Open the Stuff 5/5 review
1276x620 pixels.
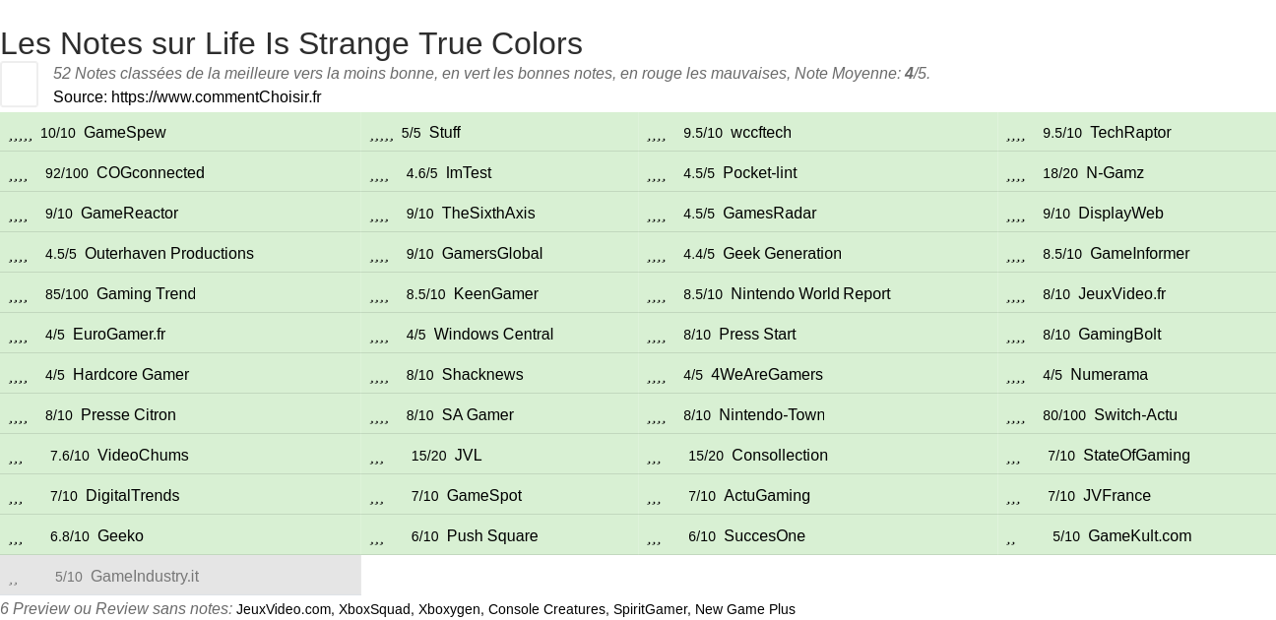pos(445,133)
